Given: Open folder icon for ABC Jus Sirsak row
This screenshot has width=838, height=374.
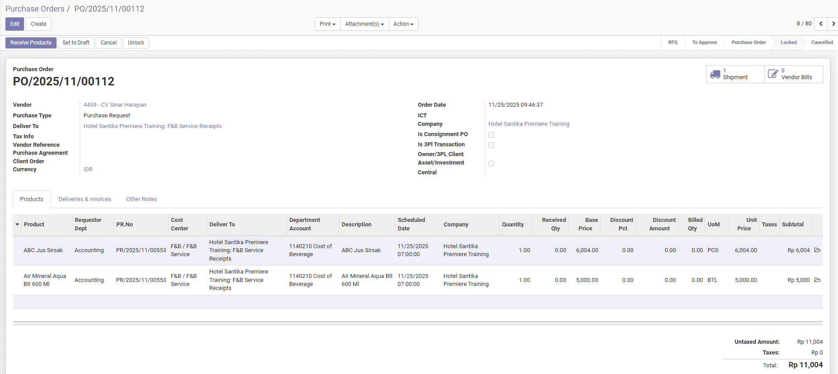Looking at the screenshot, I should point(817,250).
